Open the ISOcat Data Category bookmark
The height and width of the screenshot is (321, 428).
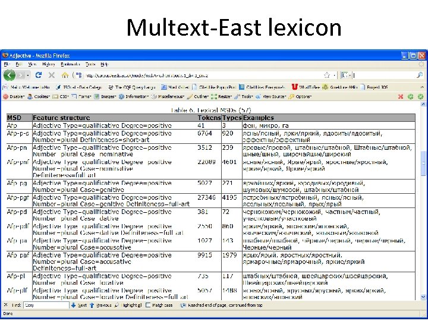coord(78,87)
